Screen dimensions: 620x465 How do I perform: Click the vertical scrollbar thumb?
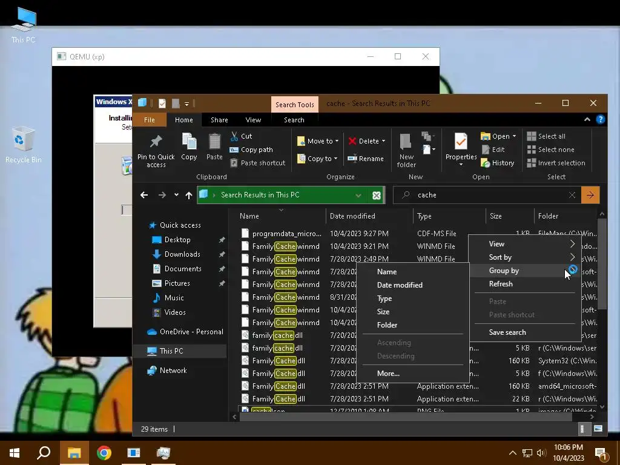tap(602, 264)
